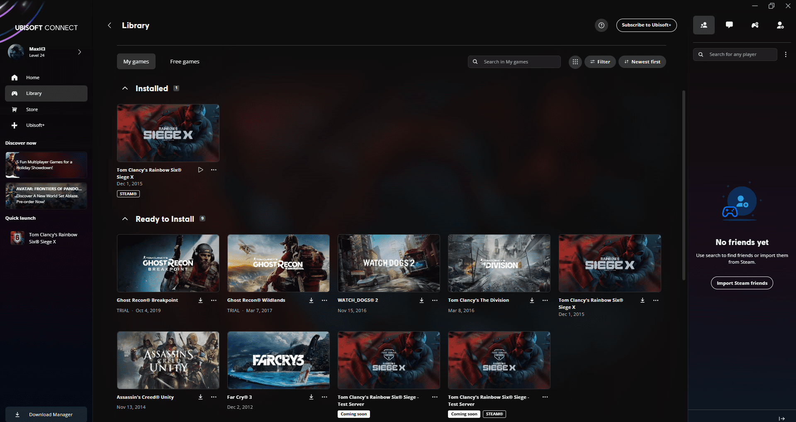Click the help question mark icon
Screen dimensions: 796x422
601,25
